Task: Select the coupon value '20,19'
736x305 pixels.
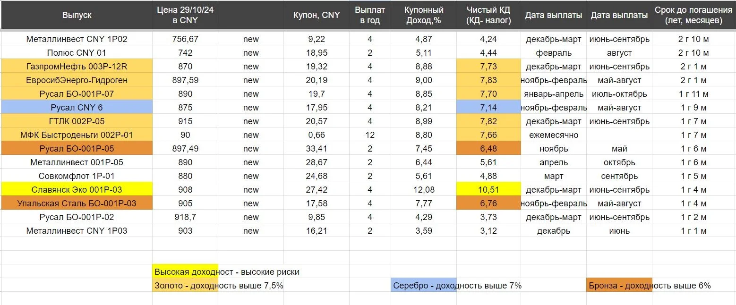Action: point(317,80)
